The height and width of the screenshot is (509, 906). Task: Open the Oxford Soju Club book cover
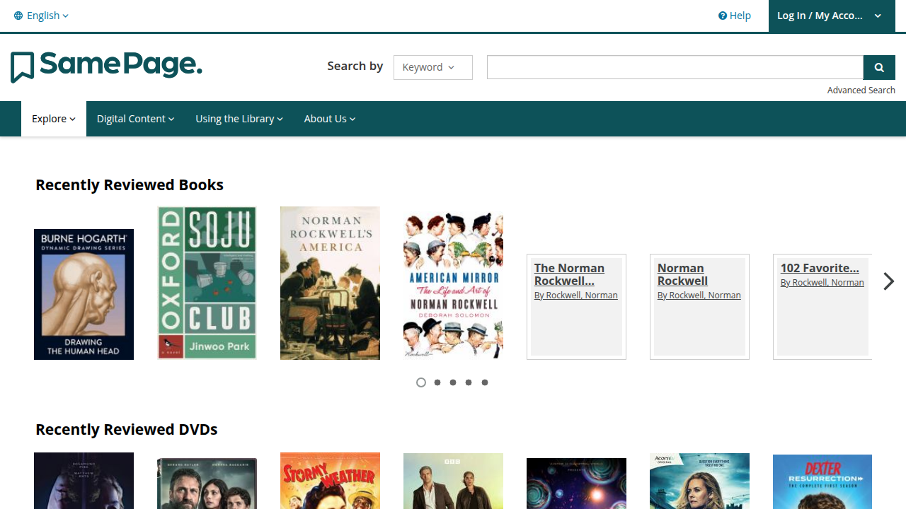[207, 283]
